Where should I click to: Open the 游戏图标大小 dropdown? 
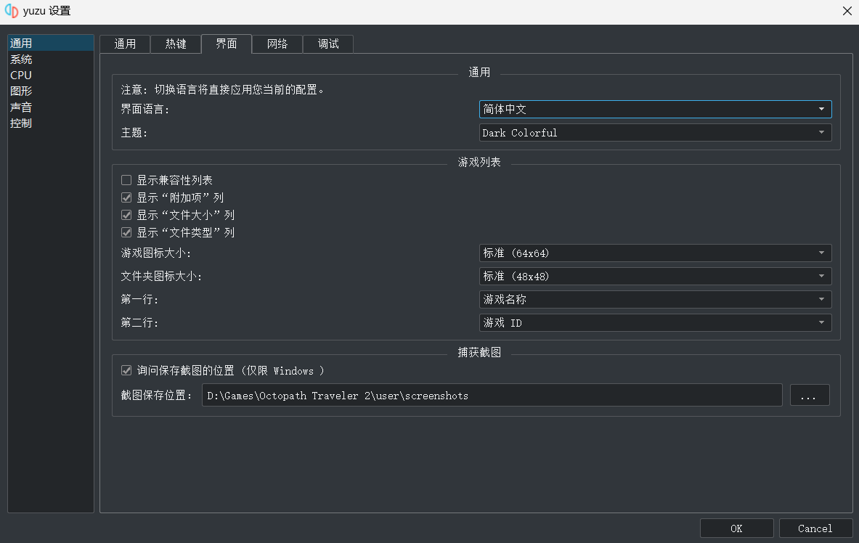tap(655, 253)
